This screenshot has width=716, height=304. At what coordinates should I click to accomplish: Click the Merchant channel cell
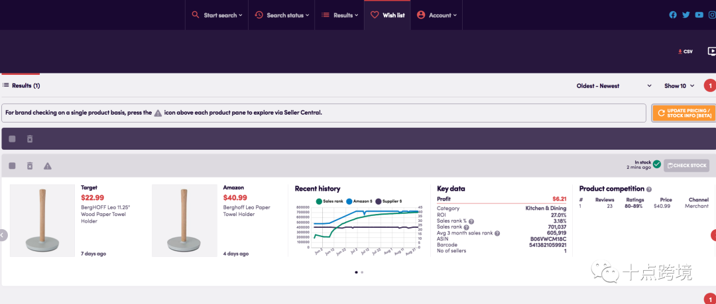pos(697,207)
